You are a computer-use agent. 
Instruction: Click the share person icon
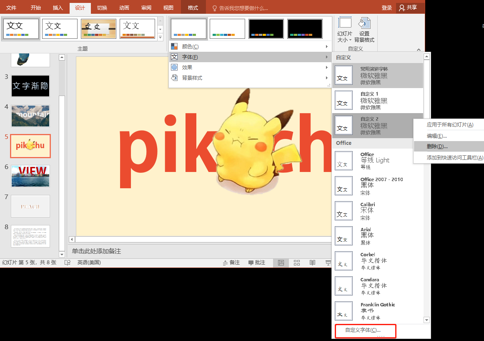401,8
